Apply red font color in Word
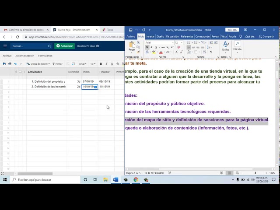 [161, 52]
